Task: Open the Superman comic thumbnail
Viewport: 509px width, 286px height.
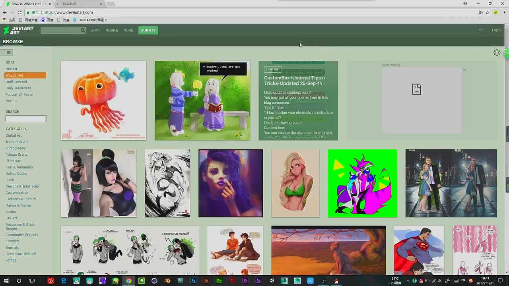Action: point(419,250)
